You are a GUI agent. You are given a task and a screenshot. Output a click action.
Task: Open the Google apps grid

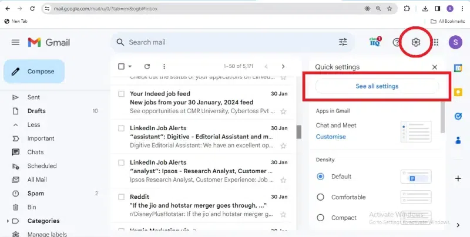436,42
